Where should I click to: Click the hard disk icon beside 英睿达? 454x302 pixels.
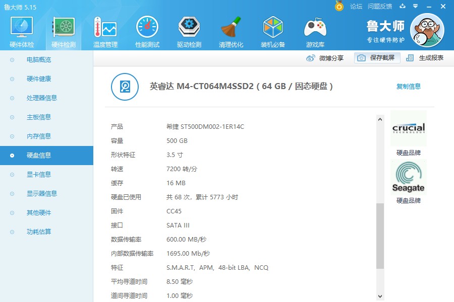tap(125, 87)
